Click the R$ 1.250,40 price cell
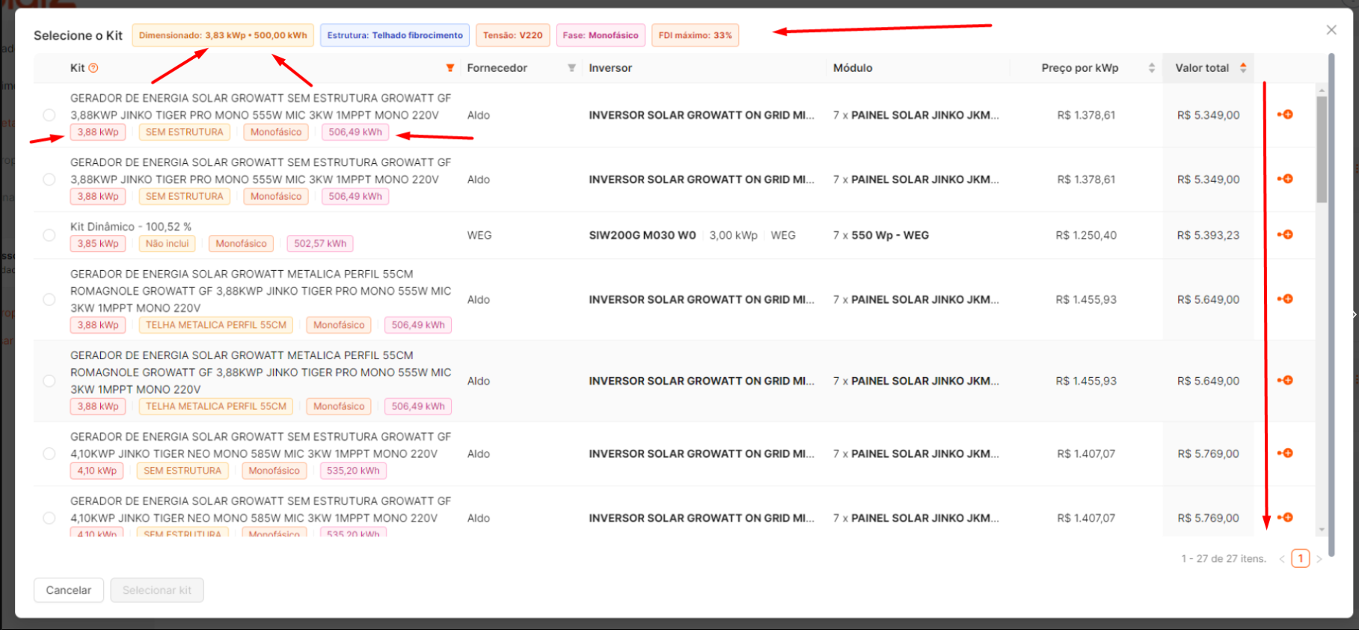The height and width of the screenshot is (630, 1359). click(1086, 235)
